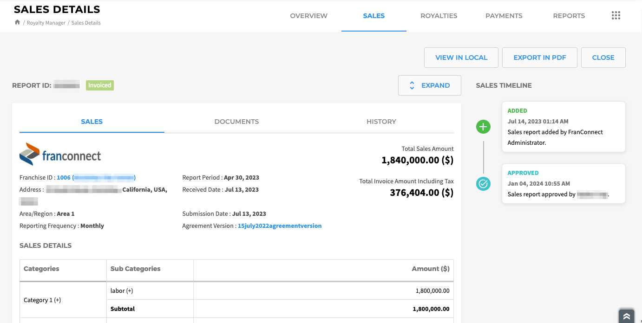This screenshot has height=323, width=642.
Task: Click the Subtotal row label
Action: click(x=123, y=309)
